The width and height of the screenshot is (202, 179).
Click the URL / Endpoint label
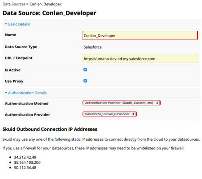pos(19,58)
